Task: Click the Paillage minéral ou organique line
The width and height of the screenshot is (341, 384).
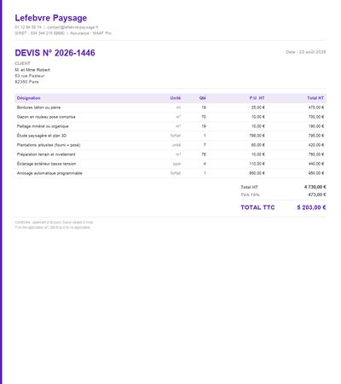Action: (170, 126)
